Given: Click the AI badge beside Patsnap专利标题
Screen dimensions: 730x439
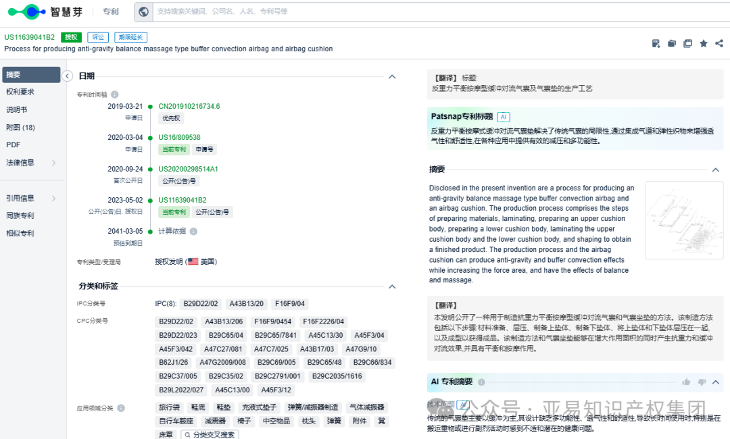Looking at the screenshot, I should click(503, 117).
